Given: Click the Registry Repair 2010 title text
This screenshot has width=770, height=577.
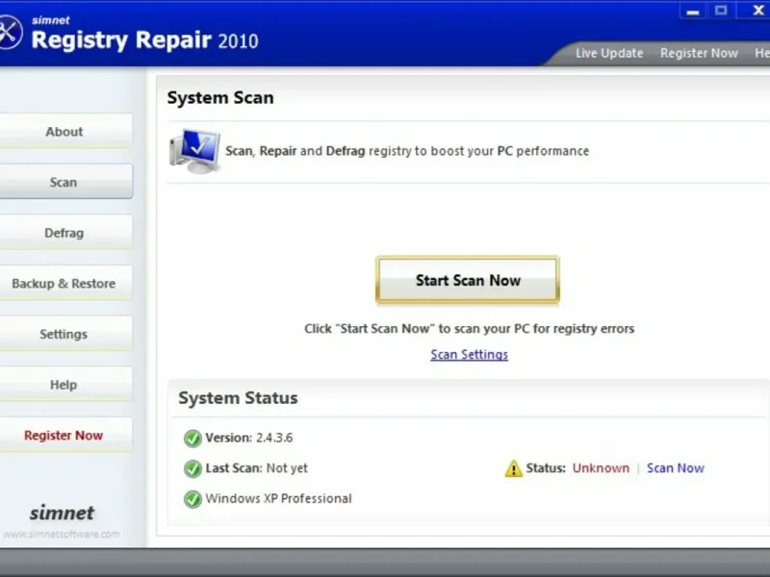Looking at the screenshot, I should (x=145, y=39).
